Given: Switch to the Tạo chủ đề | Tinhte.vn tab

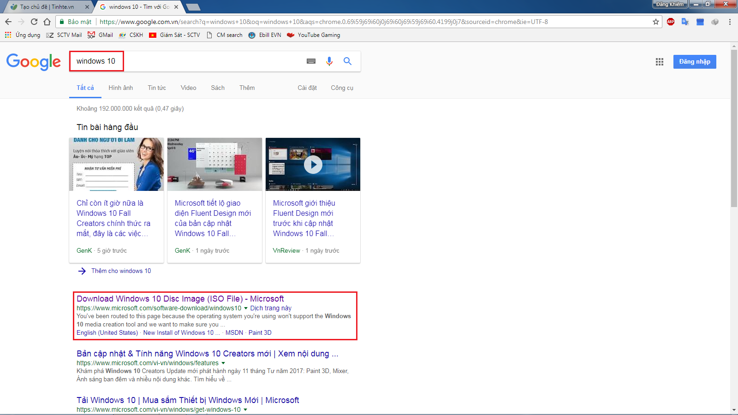Looking at the screenshot, I should tap(46, 7).
